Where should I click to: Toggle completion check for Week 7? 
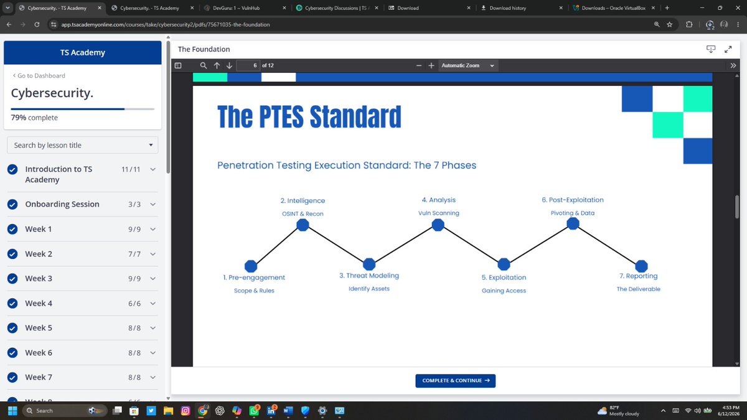[x=12, y=377]
